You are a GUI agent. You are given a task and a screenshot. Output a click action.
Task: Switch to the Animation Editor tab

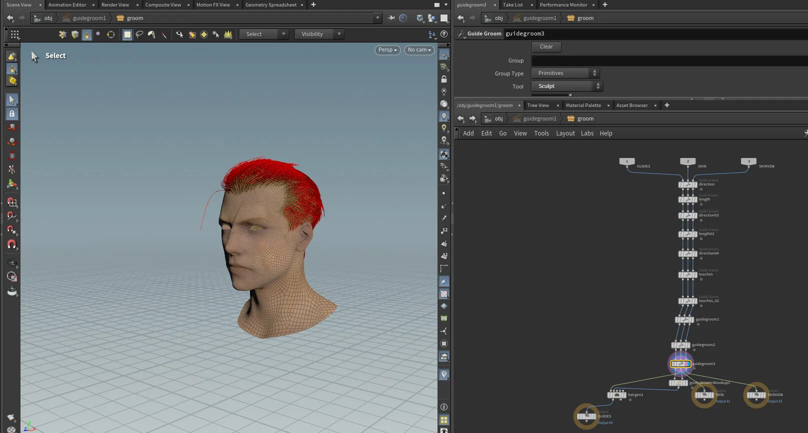[x=67, y=4]
